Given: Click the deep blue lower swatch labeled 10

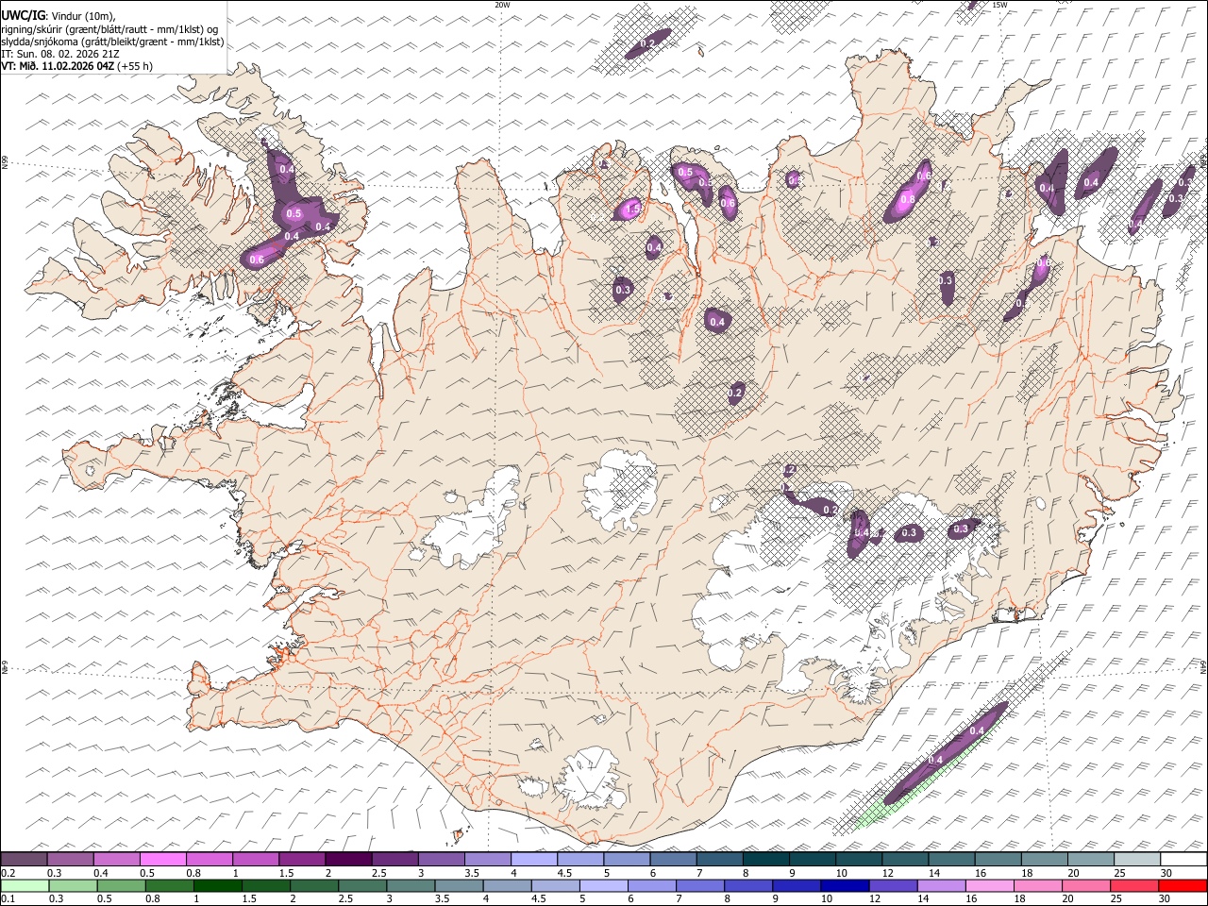Looking at the screenshot, I should 844,885.
